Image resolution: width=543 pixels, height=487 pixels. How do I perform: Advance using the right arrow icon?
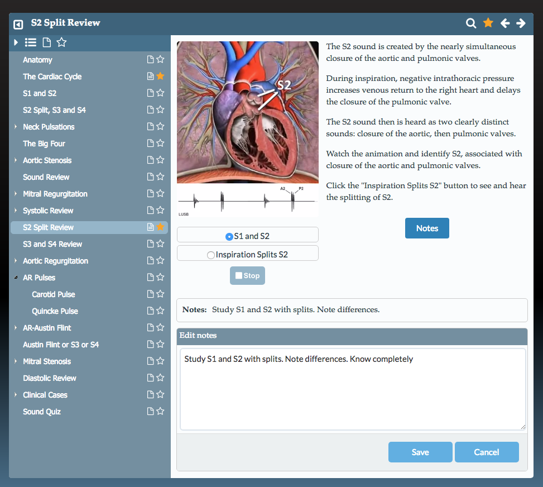[x=521, y=23]
